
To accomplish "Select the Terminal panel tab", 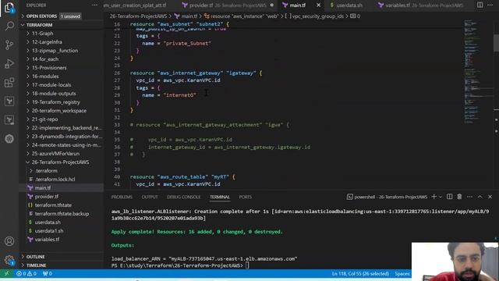I will pyautogui.click(x=220, y=197).
